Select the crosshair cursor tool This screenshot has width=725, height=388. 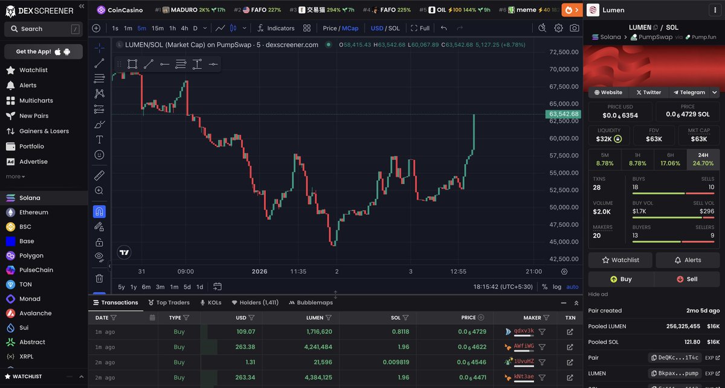pyautogui.click(x=100, y=48)
